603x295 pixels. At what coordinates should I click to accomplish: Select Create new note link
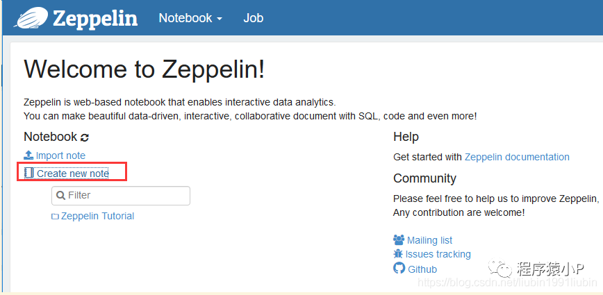(73, 174)
